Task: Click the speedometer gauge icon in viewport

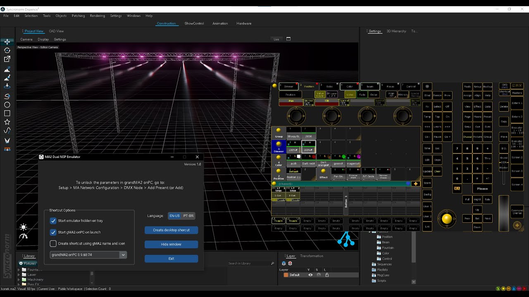Action: tap(24, 236)
